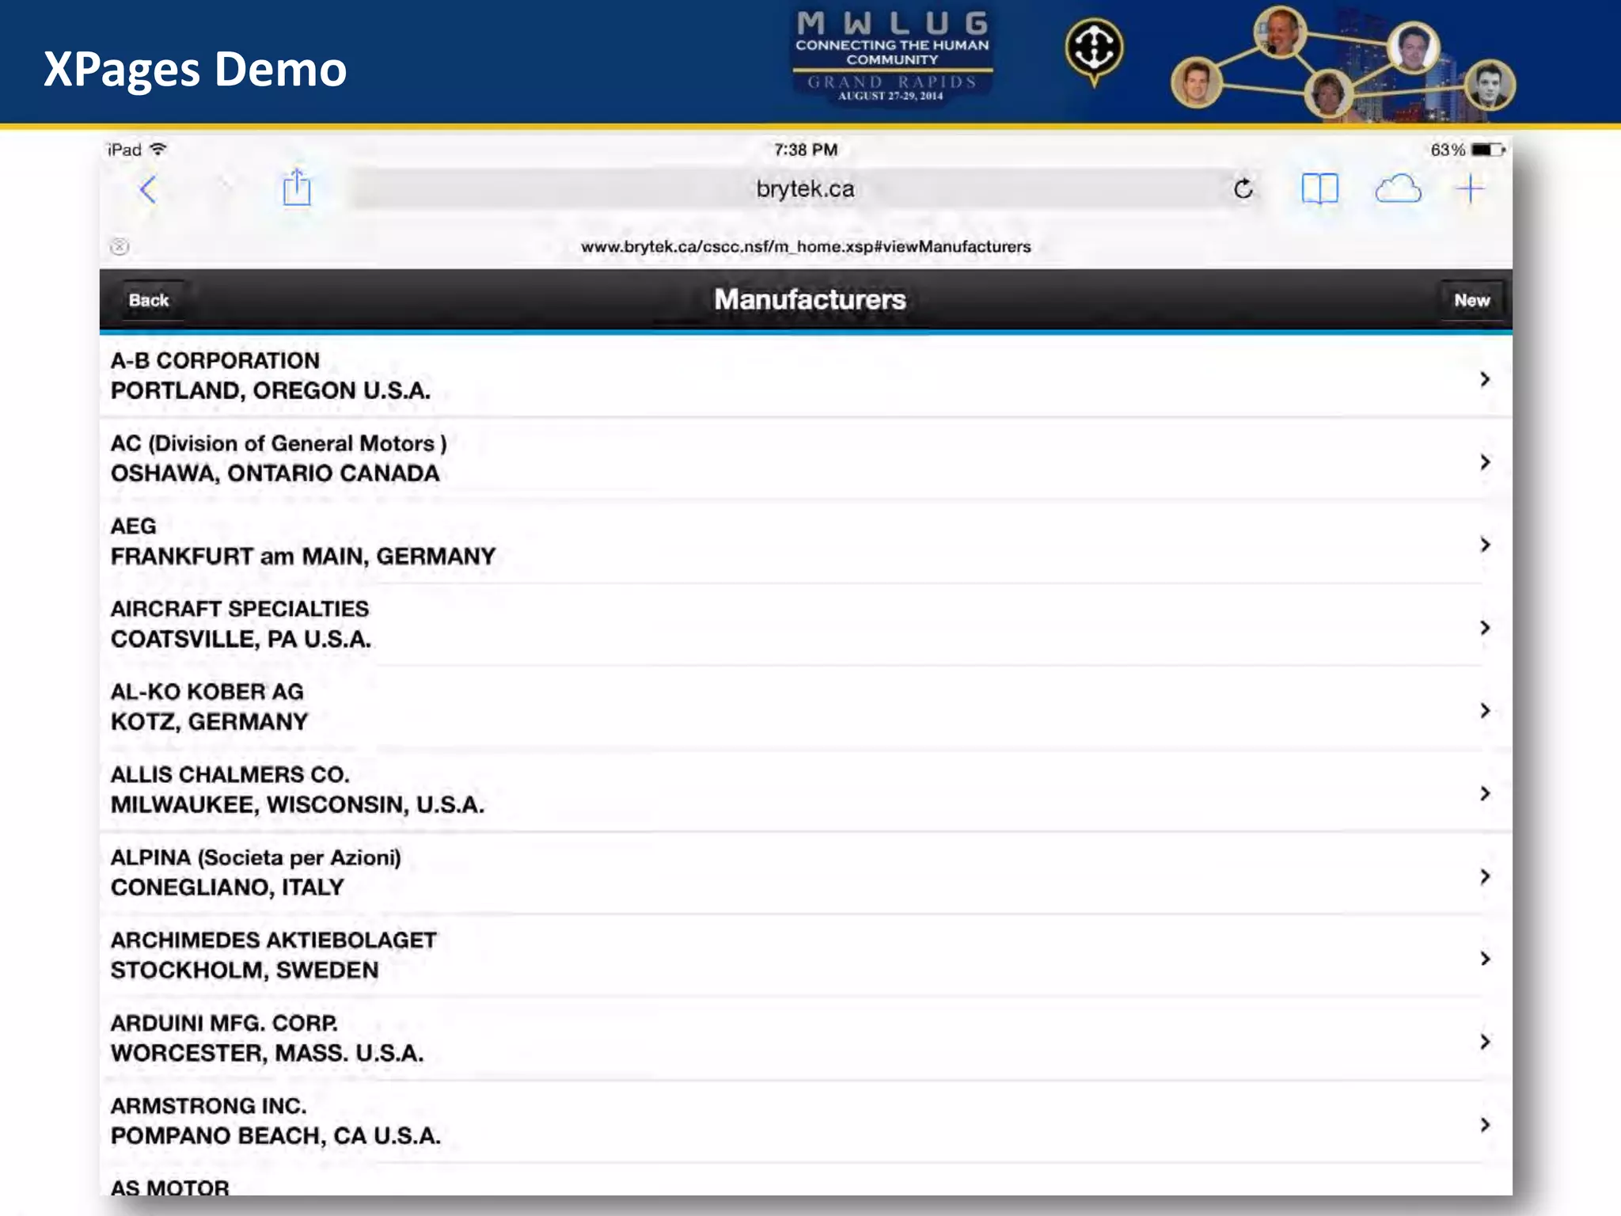Viewport: 1621px width, 1216px height.
Task: Open iCloud tabs cloud icon
Action: click(1398, 189)
